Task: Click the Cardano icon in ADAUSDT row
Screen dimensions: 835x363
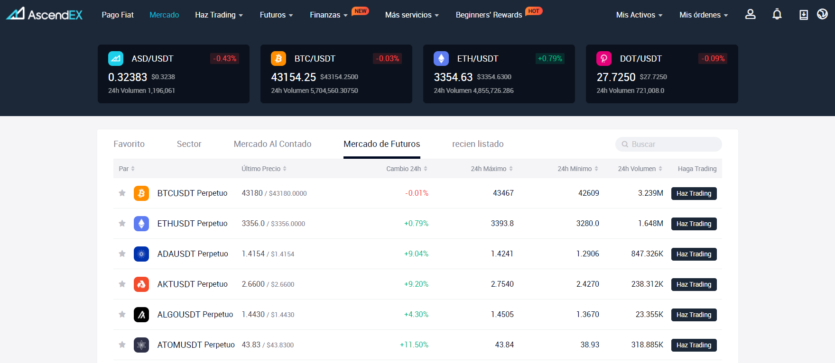Action: [141, 254]
